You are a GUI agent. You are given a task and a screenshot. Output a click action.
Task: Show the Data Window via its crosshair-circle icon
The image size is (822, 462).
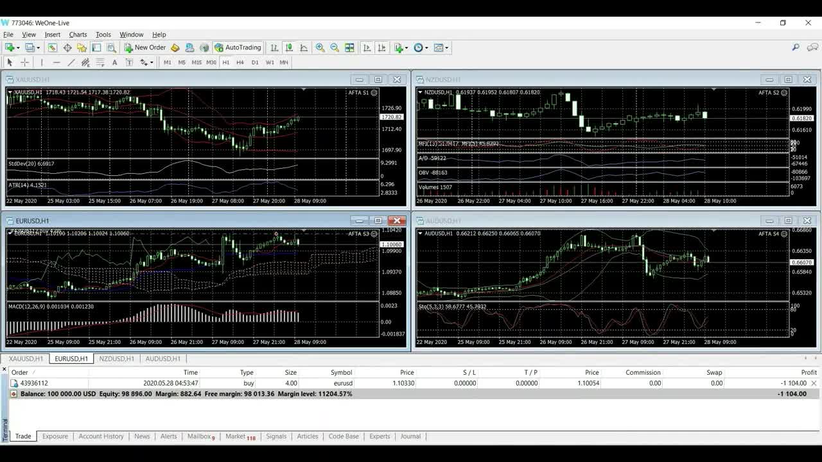pyautogui.click(x=67, y=47)
